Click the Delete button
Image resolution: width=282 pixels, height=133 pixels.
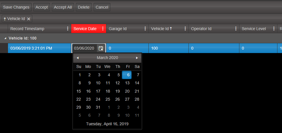coord(84,7)
